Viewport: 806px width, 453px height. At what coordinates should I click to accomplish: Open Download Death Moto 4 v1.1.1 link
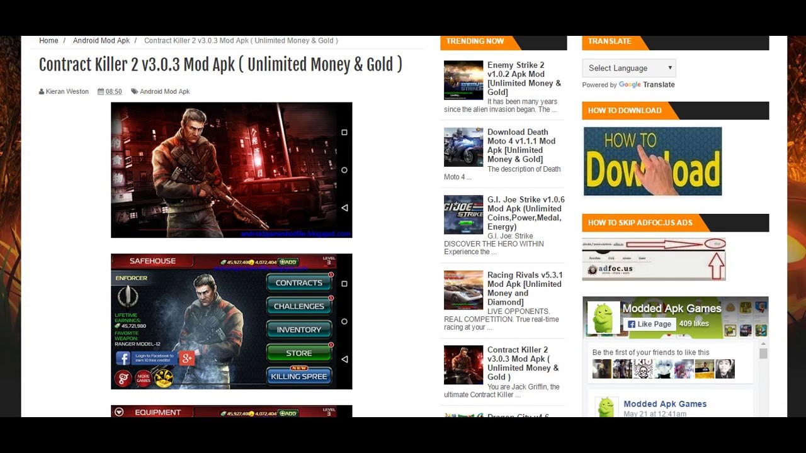tap(521, 146)
